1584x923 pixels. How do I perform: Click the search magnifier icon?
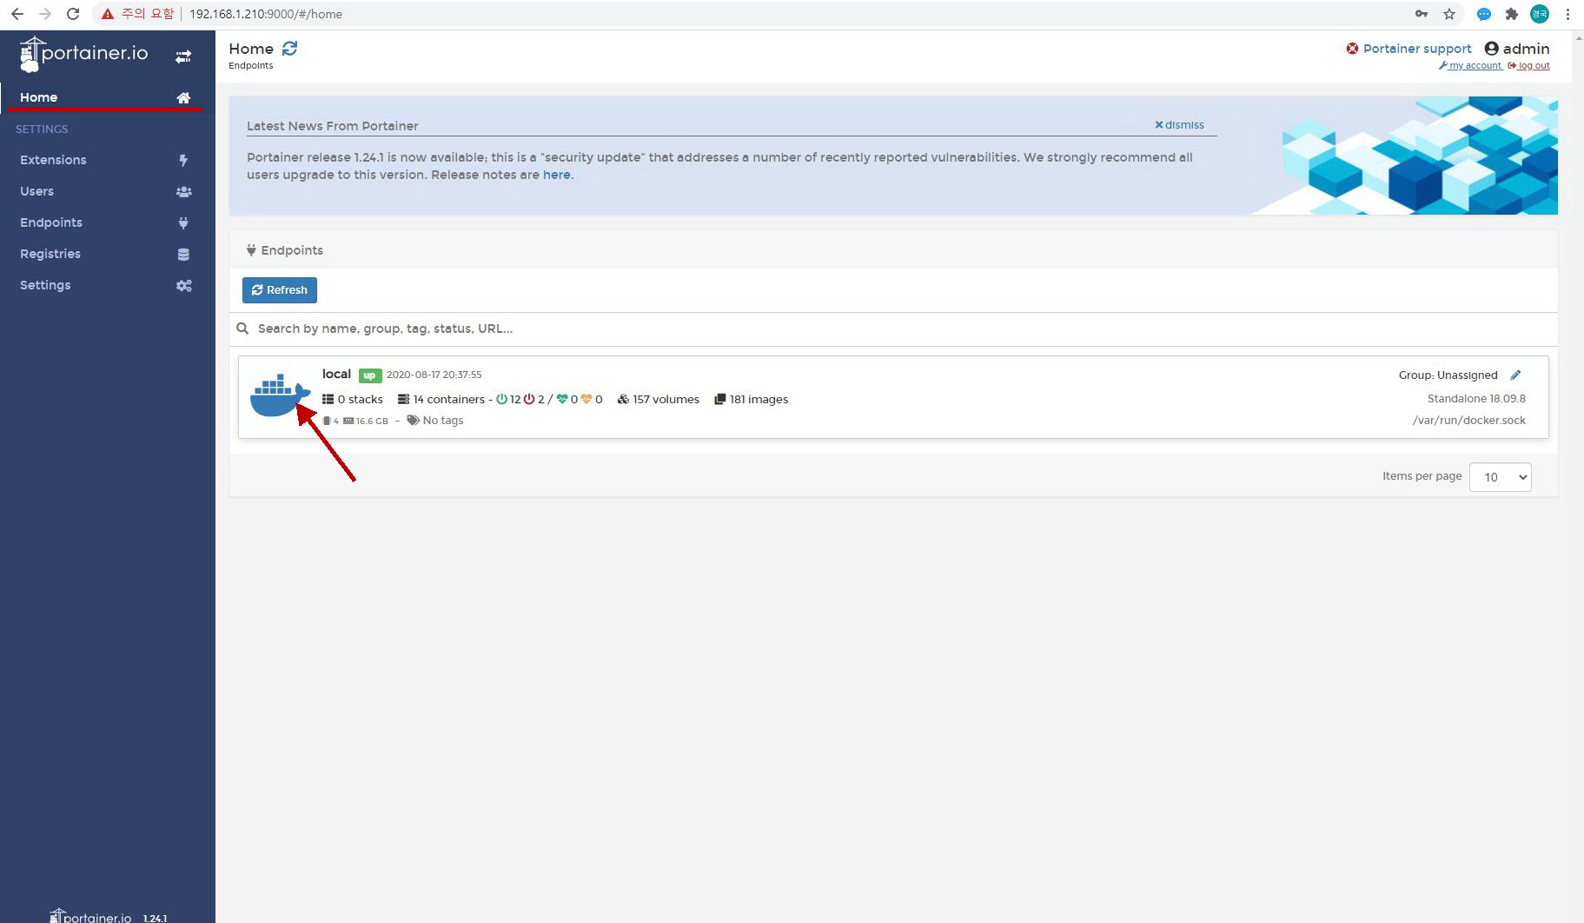[x=242, y=329]
